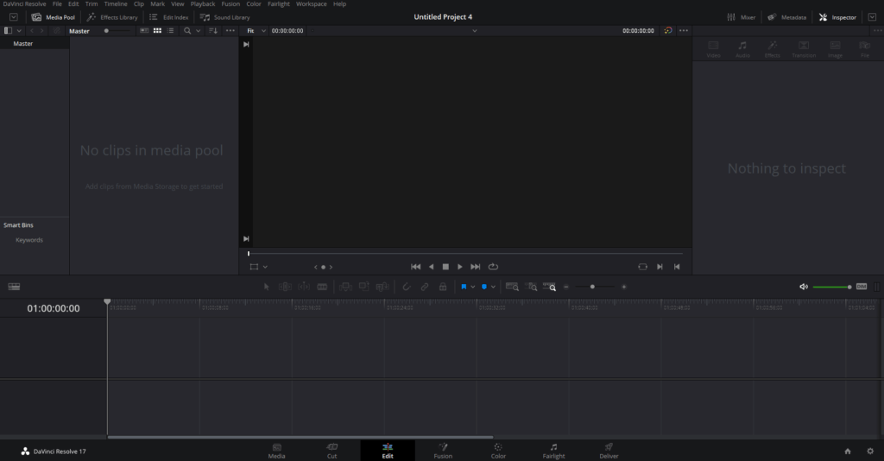Viewport: 884px width, 461px height.
Task: Open the Effects Library panel
Action: 112,17
